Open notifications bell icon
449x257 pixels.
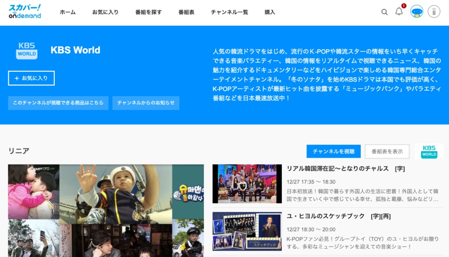coord(399,11)
